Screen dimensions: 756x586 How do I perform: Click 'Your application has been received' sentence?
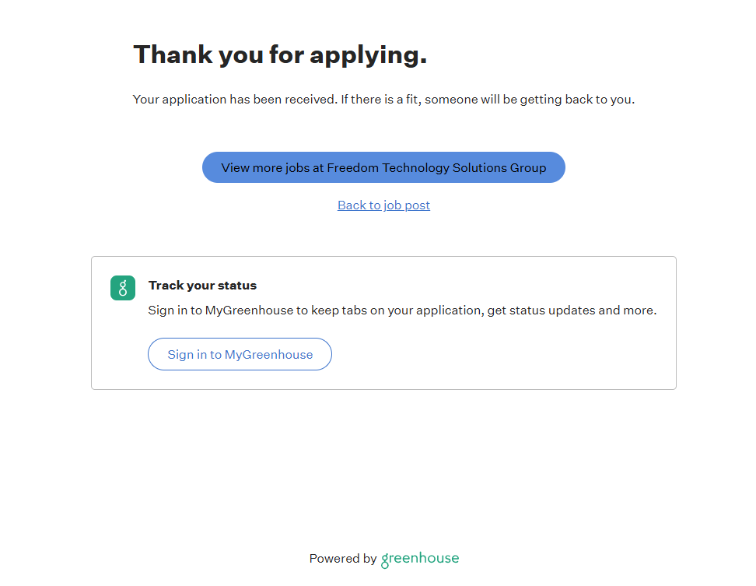(235, 100)
